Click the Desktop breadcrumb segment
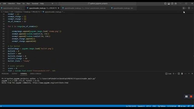This screenshot has height=109, width=194. 27,12
